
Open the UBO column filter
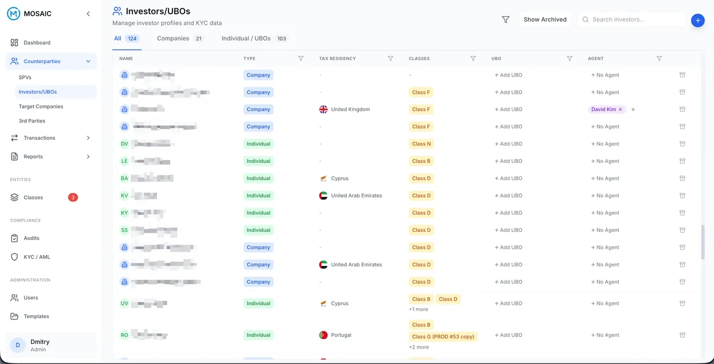tap(569, 58)
